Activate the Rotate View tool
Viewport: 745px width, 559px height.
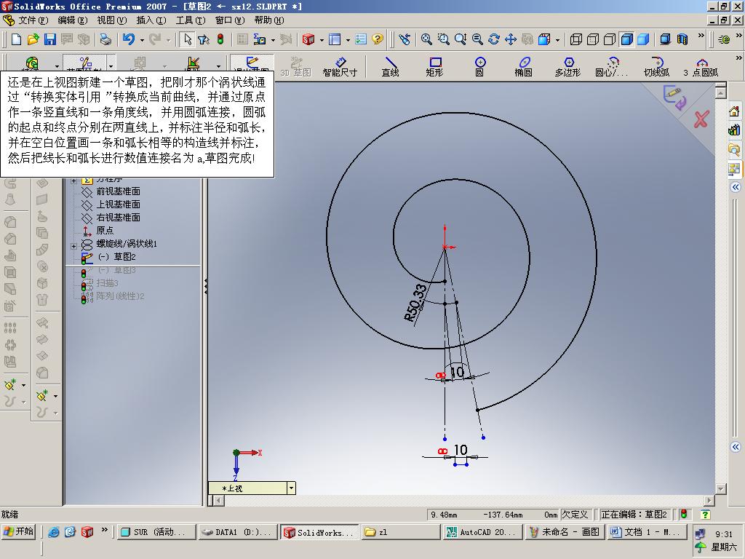494,39
